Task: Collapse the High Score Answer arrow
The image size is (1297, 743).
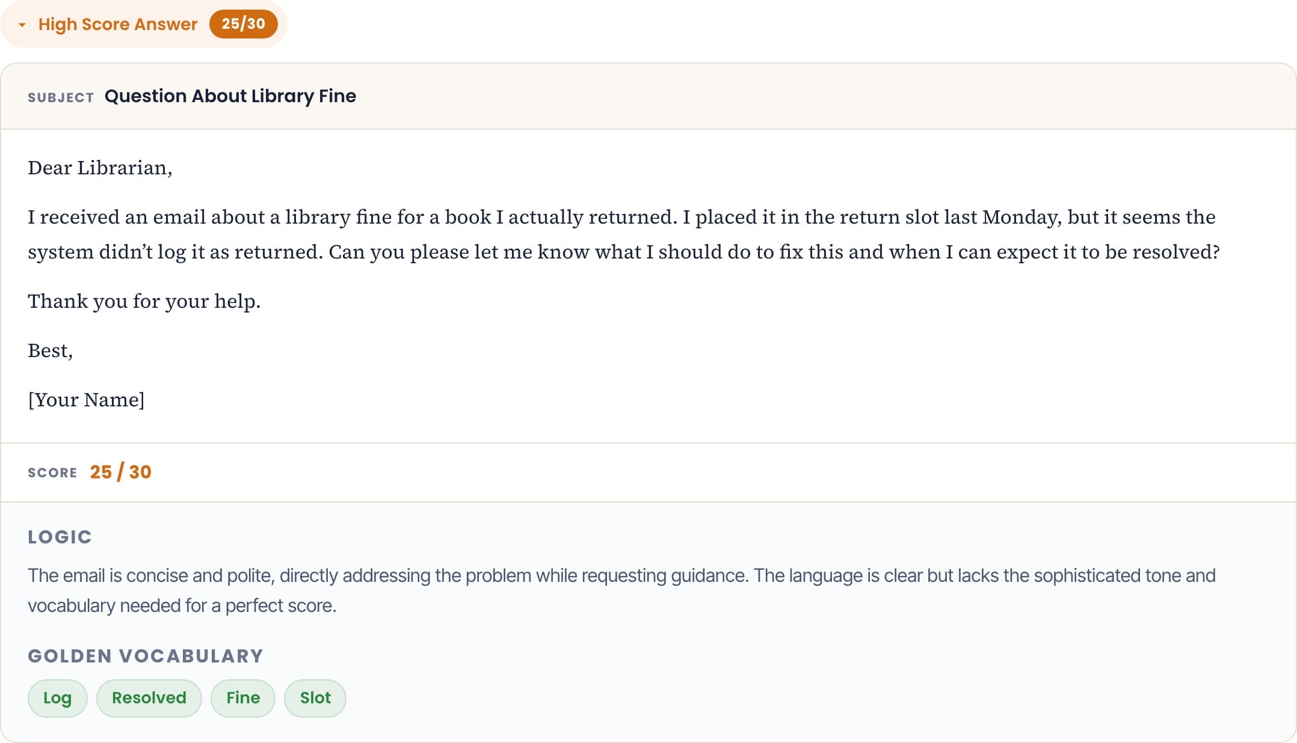Action: click(x=22, y=25)
